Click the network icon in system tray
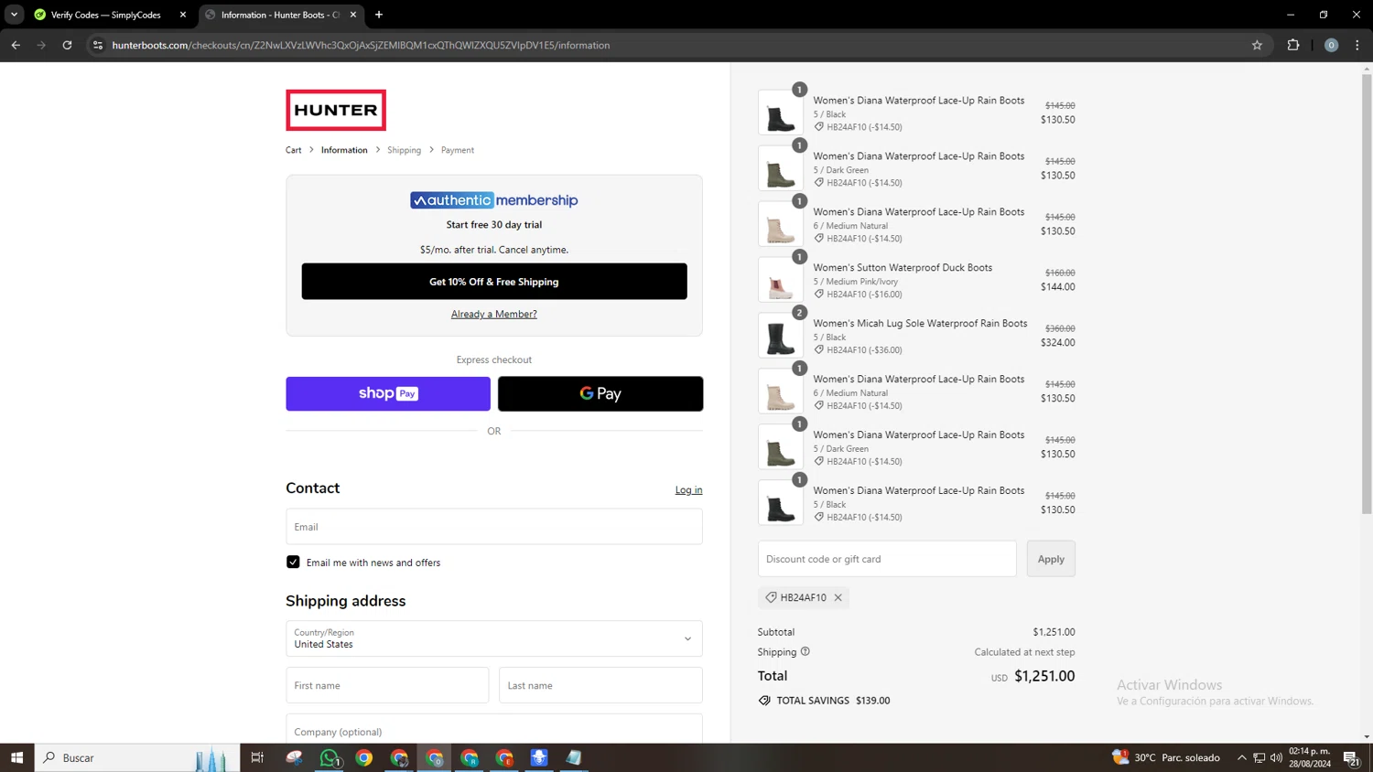Screen dimensions: 1373x772 click(x=1259, y=757)
